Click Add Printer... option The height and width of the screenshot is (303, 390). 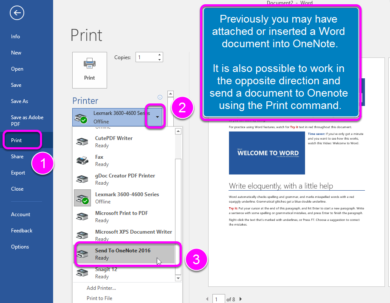coord(101,288)
